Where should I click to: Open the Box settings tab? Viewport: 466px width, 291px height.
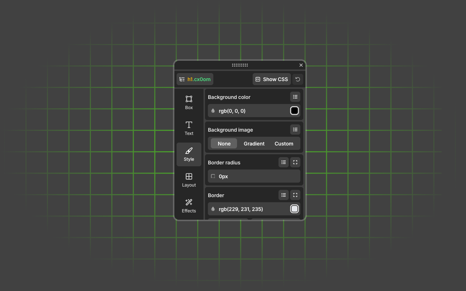click(x=189, y=102)
